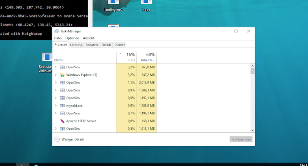Click the 1.788,0 MB memory value
308x166 pixels.
[x=147, y=105]
